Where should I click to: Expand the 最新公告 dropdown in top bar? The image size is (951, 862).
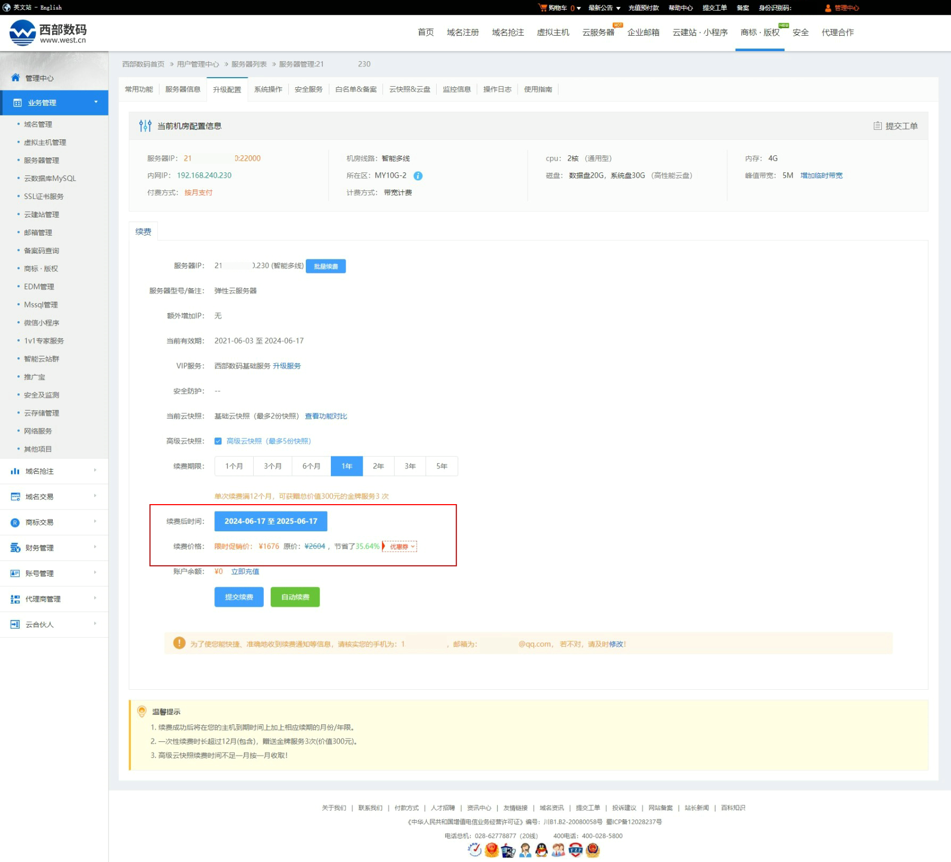click(x=604, y=7)
